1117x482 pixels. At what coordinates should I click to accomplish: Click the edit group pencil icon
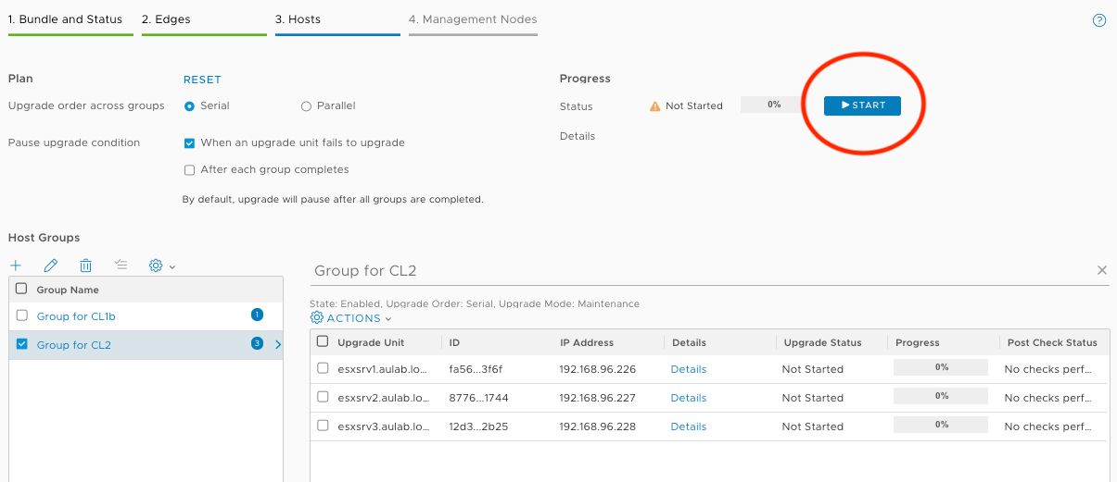[51, 266]
